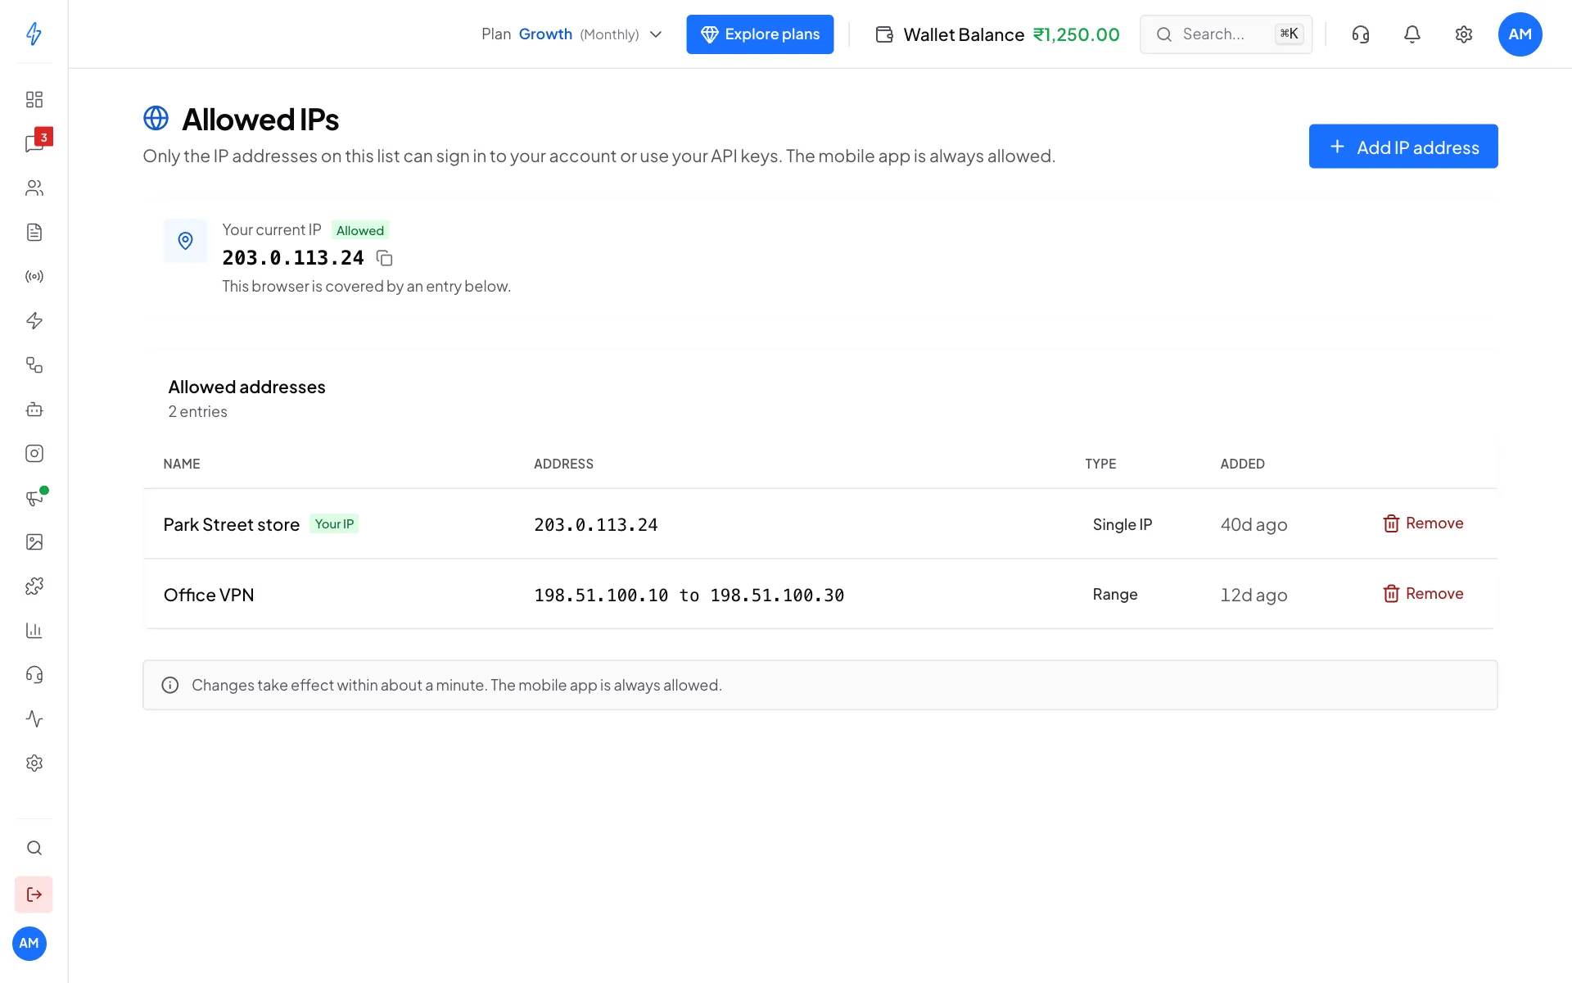The height and width of the screenshot is (983, 1572).
Task: Click the ADDED column header
Action: tap(1242, 464)
